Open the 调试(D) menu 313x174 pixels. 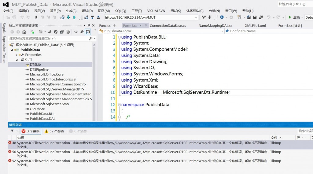[87, 11]
